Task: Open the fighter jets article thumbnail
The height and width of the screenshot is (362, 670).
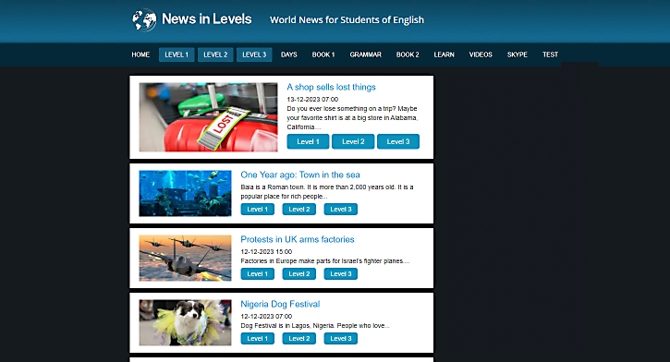Action: pyautogui.click(x=185, y=258)
